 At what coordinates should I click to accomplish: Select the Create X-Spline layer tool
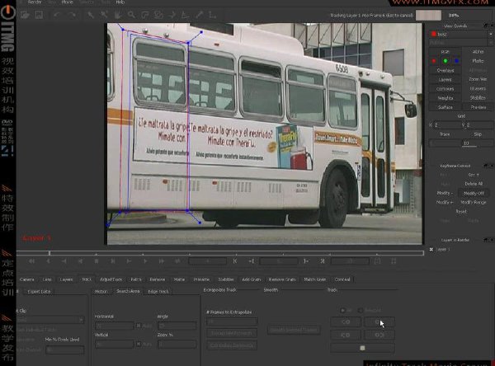point(145,15)
